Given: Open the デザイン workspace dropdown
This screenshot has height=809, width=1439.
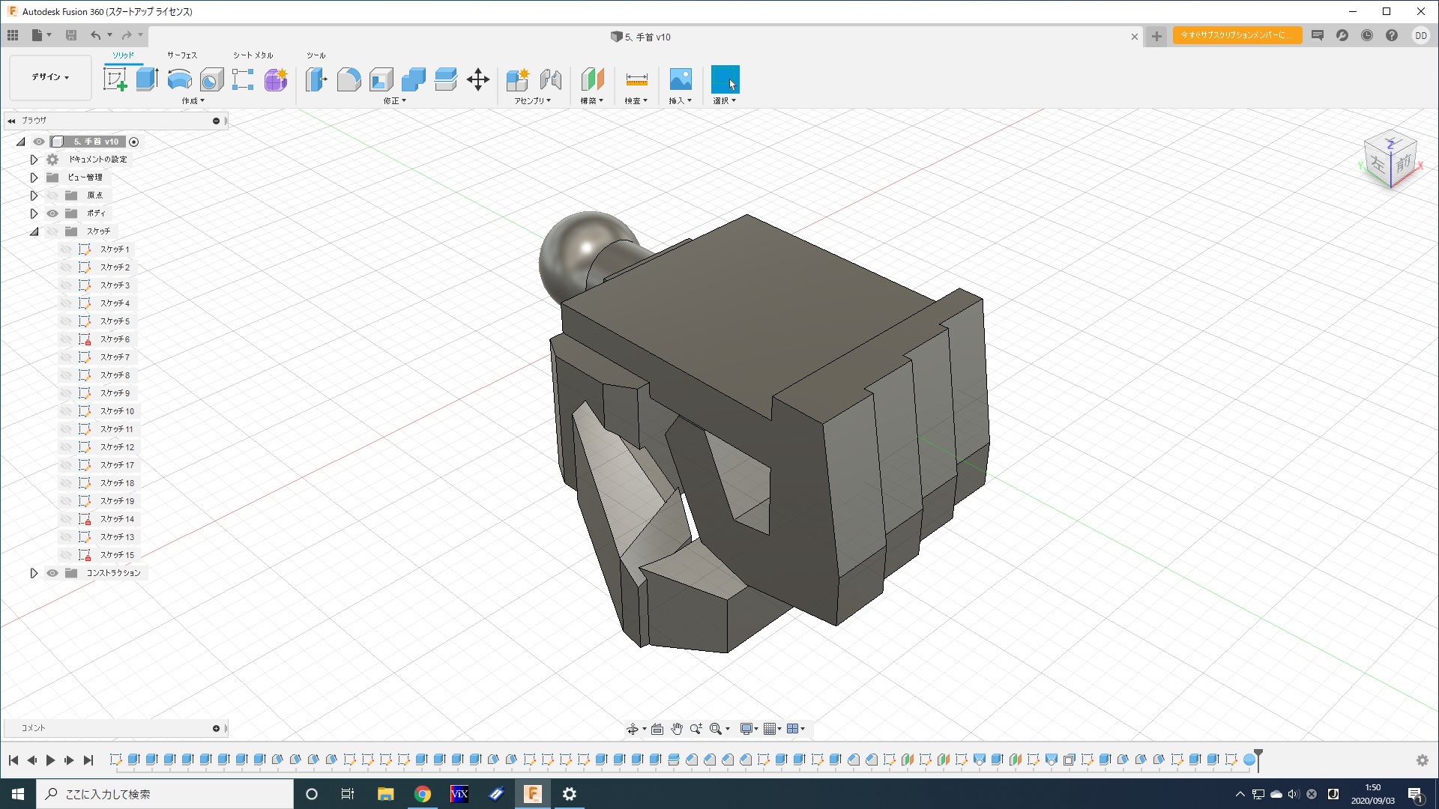Looking at the screenshot, I should click(50, 77).
